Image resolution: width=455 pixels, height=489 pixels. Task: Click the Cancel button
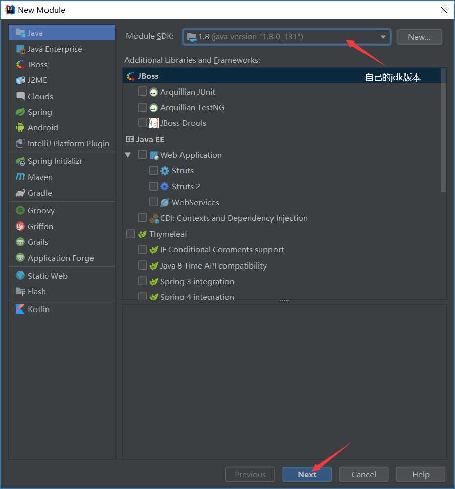tap(363, 474)
